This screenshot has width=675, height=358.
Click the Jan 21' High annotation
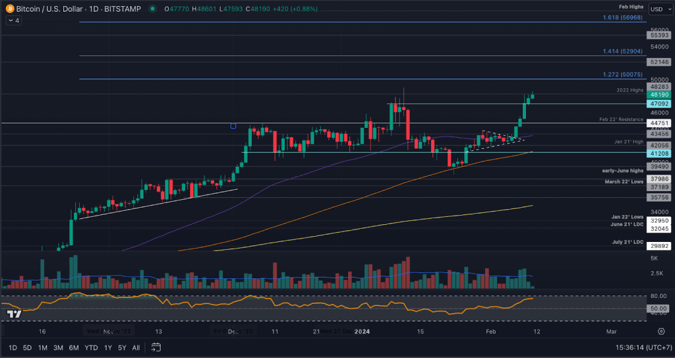point(629,142)
